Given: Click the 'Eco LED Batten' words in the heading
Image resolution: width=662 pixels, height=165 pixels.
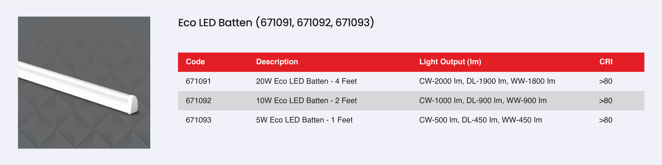Looking at the screenshot, I should [215, 23].
